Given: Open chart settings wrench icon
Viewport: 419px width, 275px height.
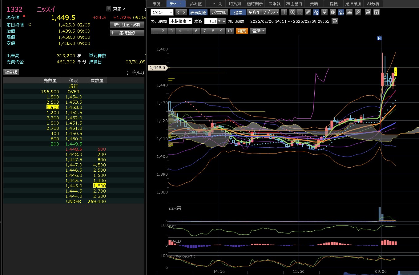Looking at the screenshot, I should click(x=357, y=13).
